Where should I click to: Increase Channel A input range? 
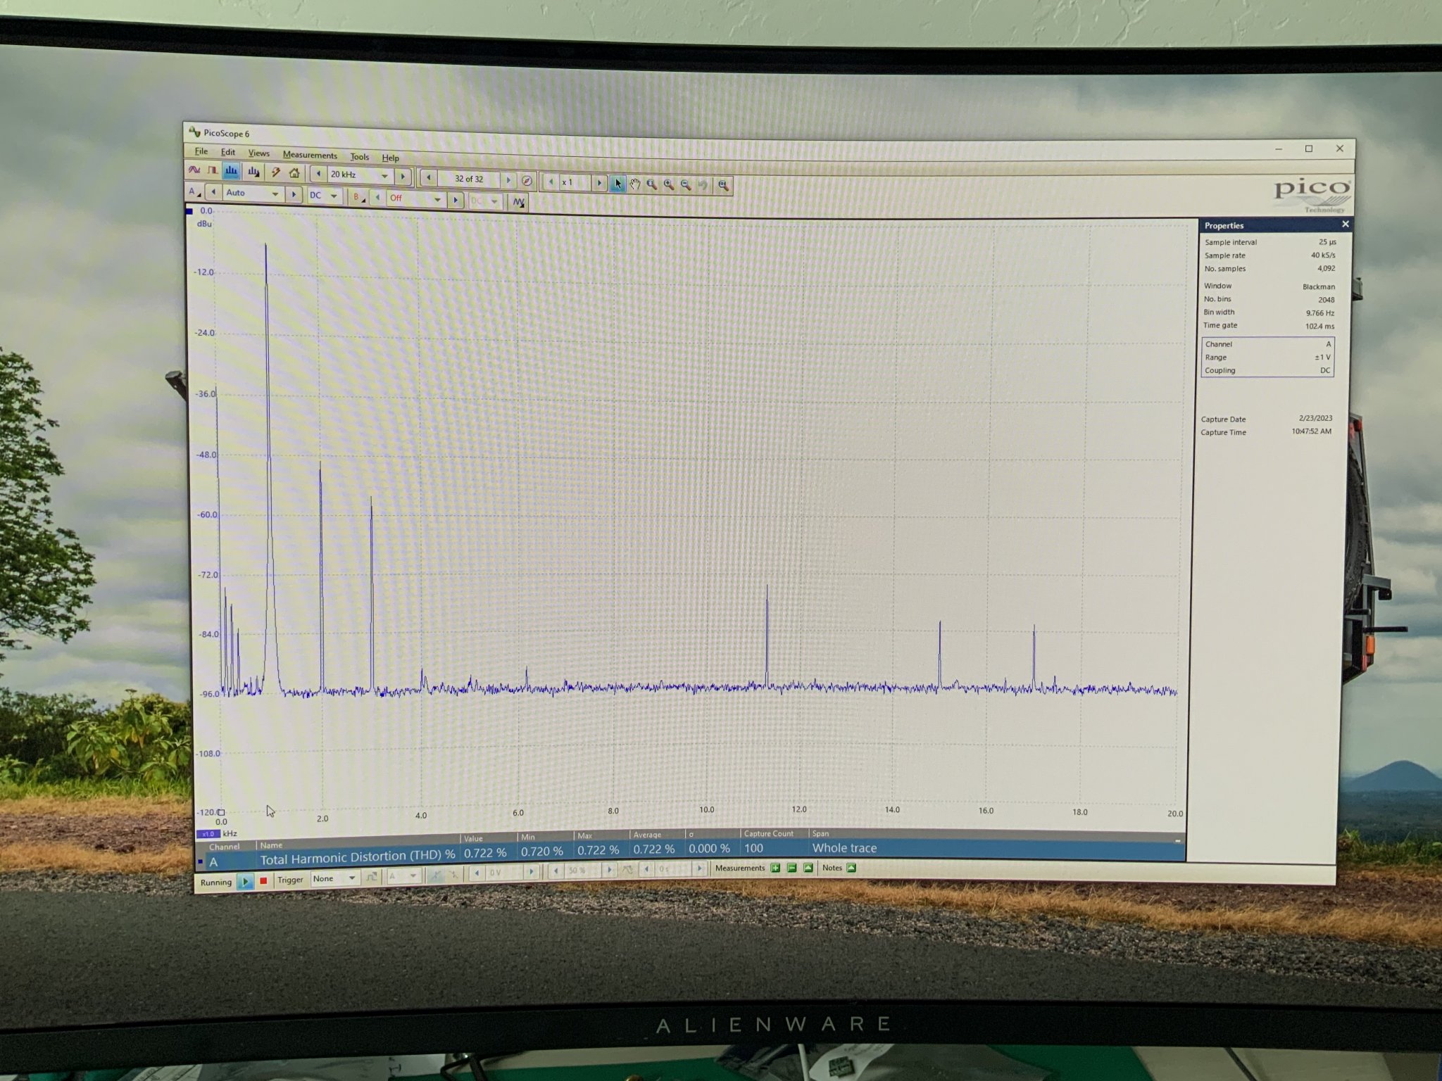click(294, 194)
